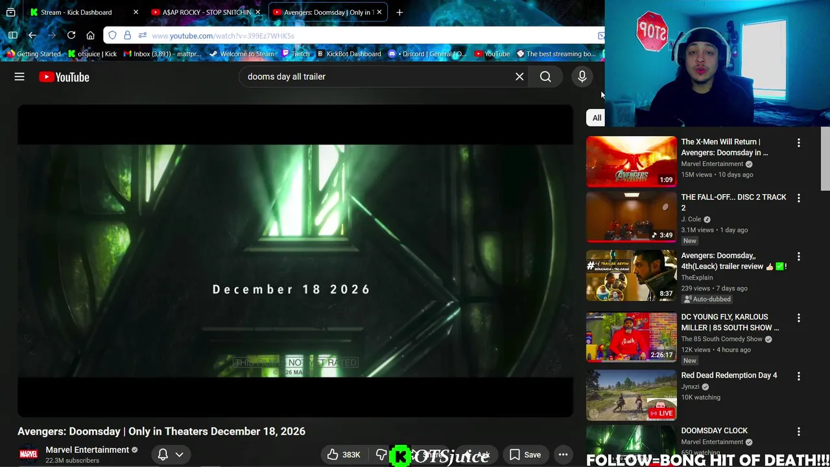Open Marvel Entertainment channel avatar

tap(28, 454)
